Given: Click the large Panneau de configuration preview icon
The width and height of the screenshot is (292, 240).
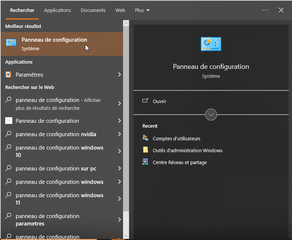Looking at the screenshot, I should coord(211,44).
